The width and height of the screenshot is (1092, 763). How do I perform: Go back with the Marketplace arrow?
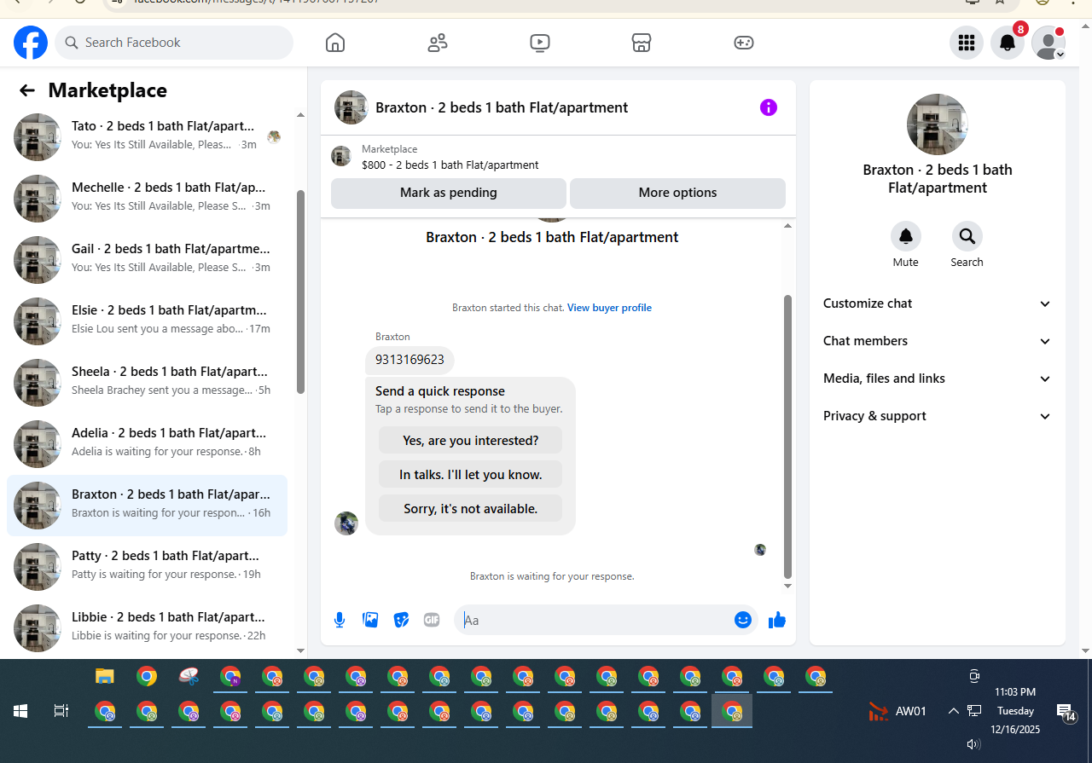[27, 90]
